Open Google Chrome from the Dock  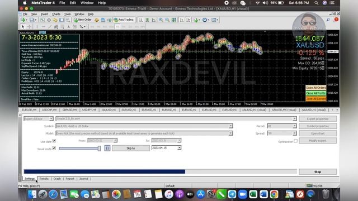pyautogui.click(x=274, y=194)
